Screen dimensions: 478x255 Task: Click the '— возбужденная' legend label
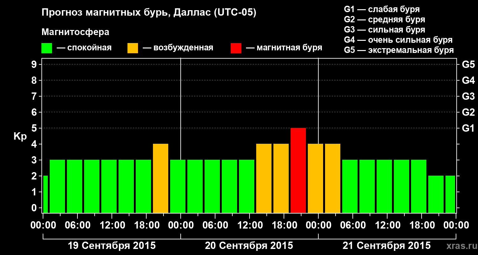coord(178,48)
